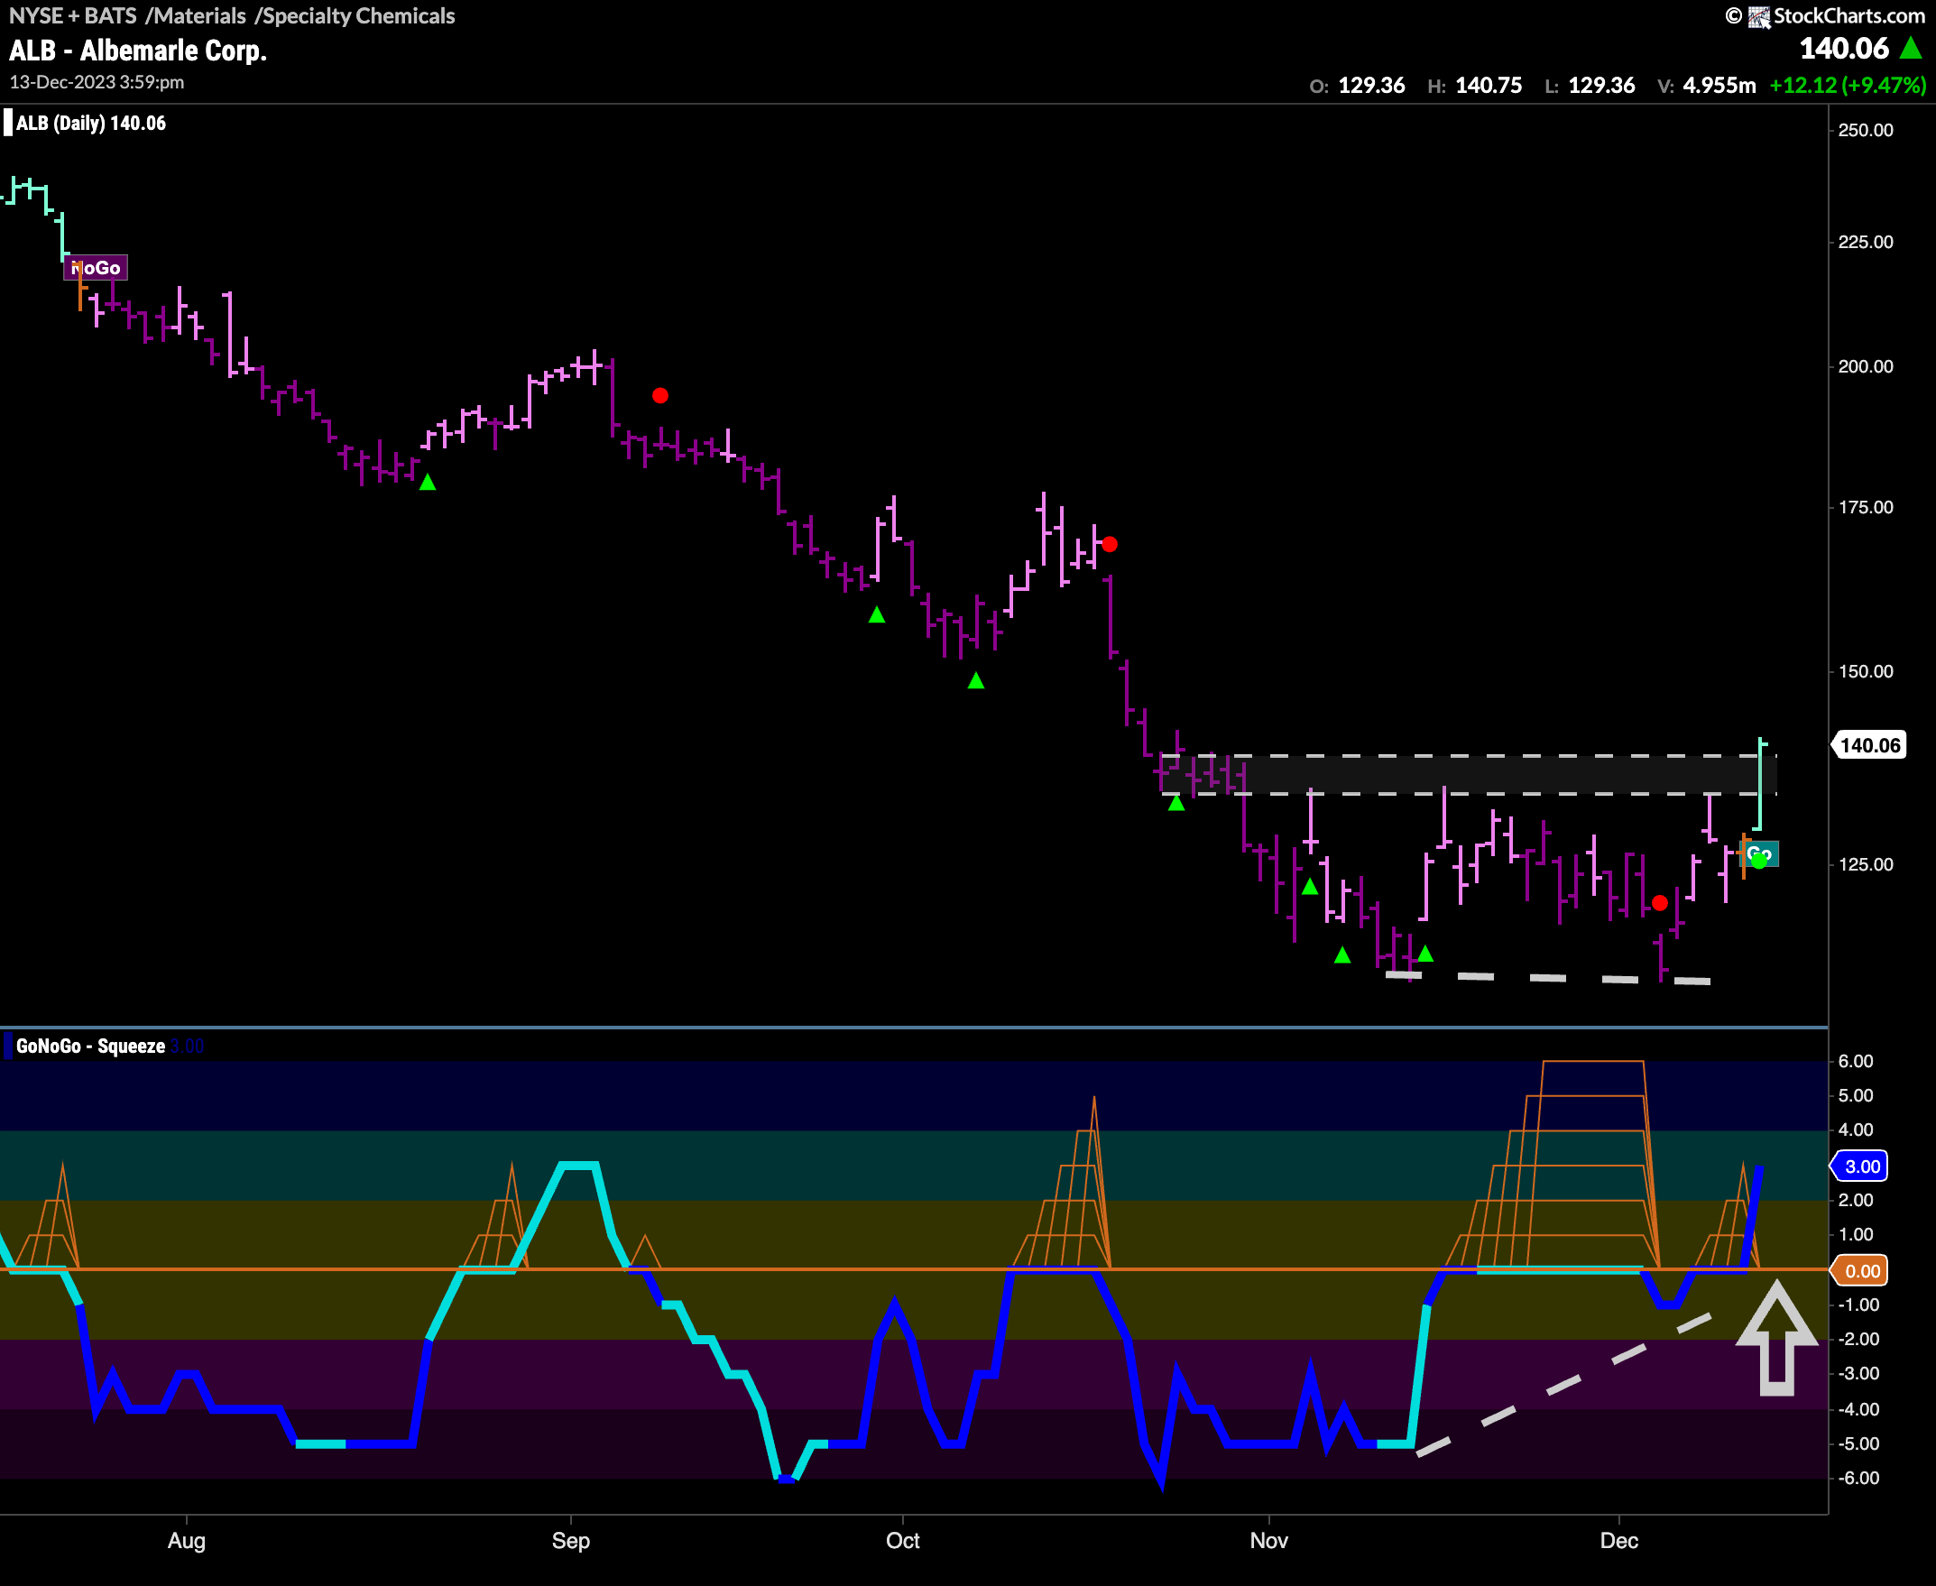The height and width of the screenshot is (1586, 1936).
Task: Click the StockCharts.com logo icon
Action: (1759, 16)
